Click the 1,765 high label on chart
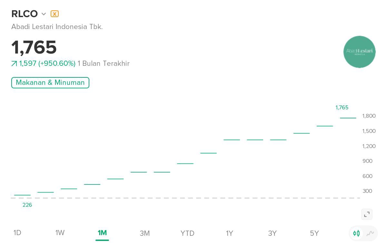387x248 pixels. [342, 107]
